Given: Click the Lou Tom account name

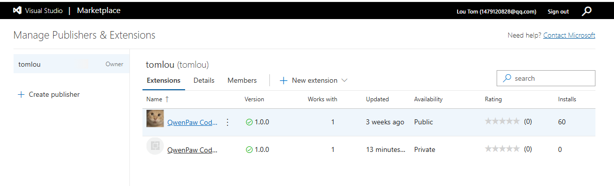Looking at the screenshot, I should pos(497,11).
